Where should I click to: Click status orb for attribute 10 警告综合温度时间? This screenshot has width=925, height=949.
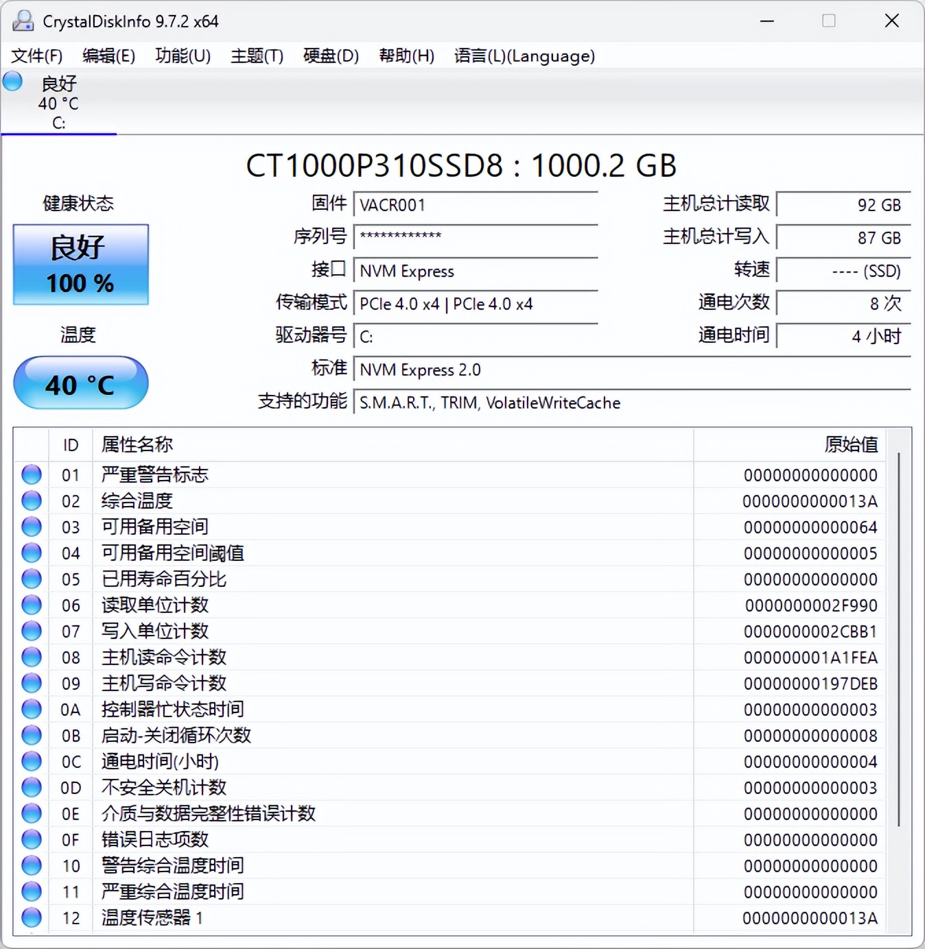click(32, 865)
